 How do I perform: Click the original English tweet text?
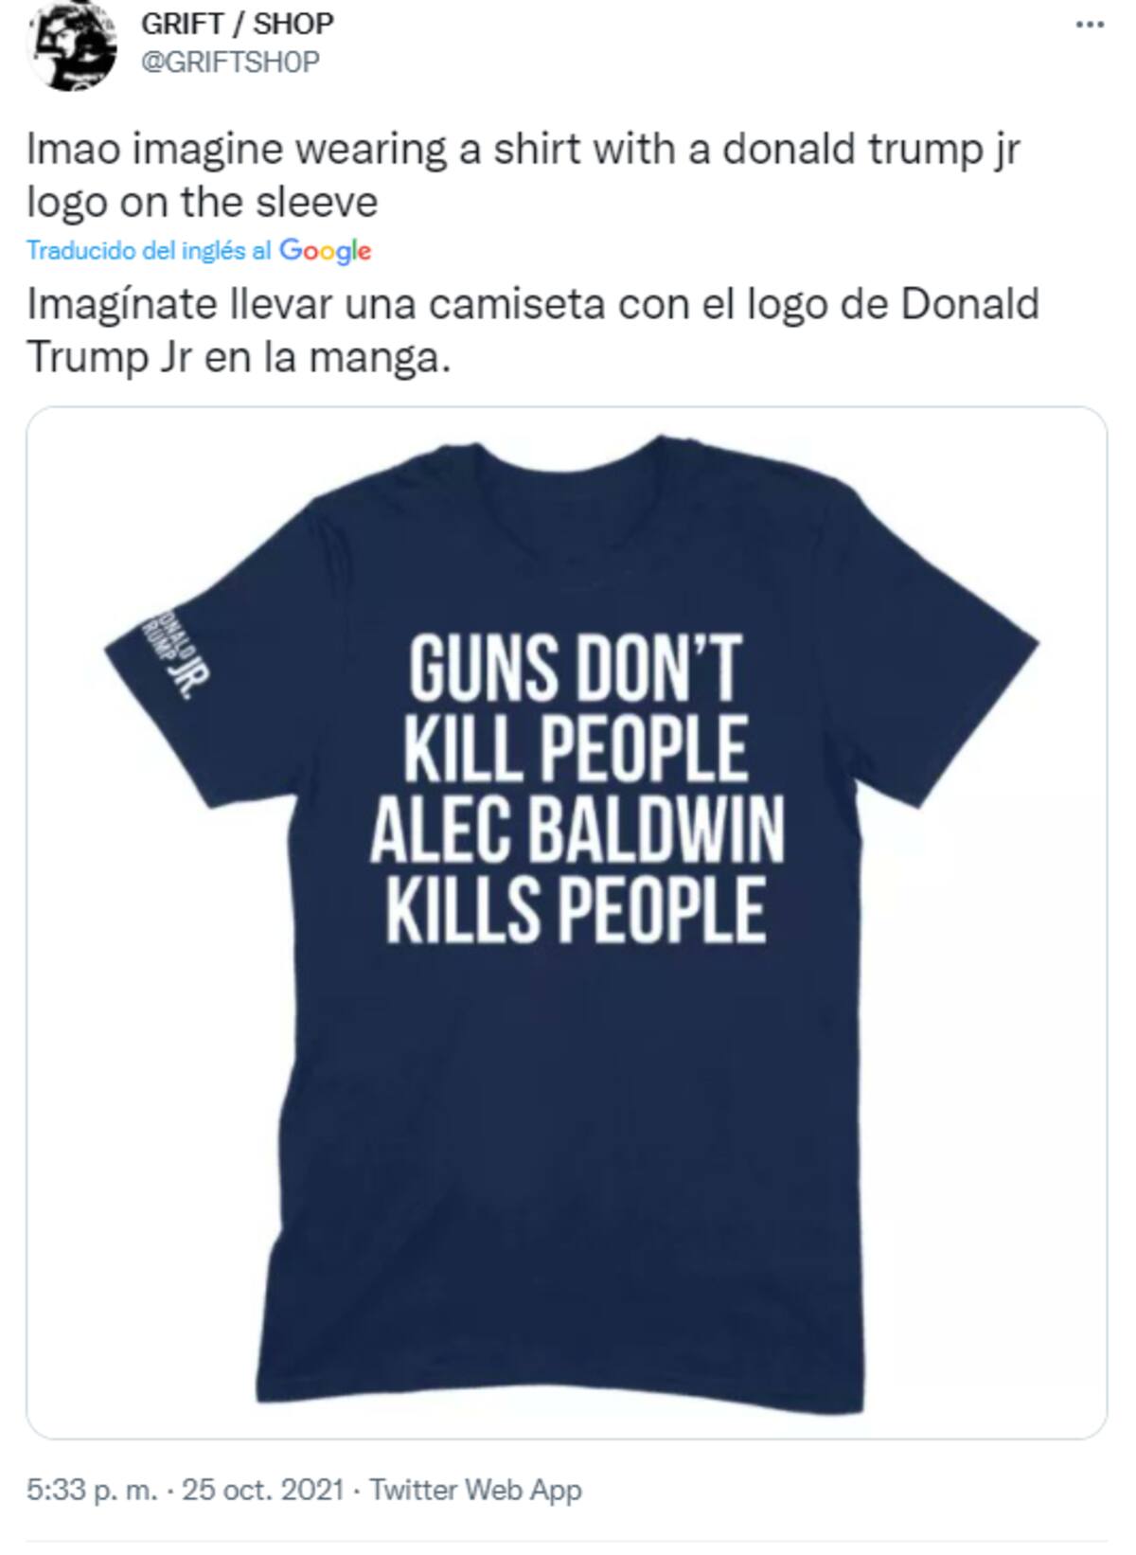[523, 175]
